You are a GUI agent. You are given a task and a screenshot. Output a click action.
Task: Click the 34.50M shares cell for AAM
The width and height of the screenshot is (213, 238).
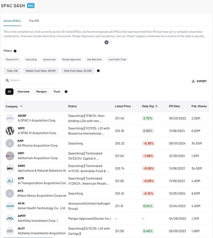tap(197, 143)
